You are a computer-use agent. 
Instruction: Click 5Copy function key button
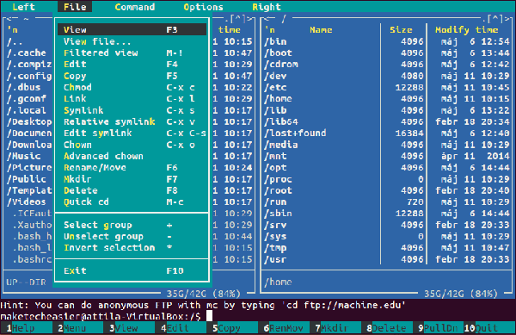(x=232, y=328)
